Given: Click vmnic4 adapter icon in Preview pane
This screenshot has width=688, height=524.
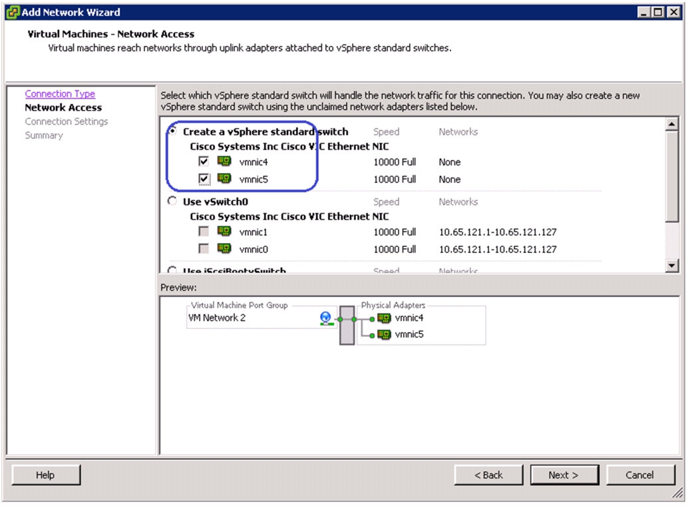Looking at the screenshot, I should pyautogui.click(x=384, y=318).
